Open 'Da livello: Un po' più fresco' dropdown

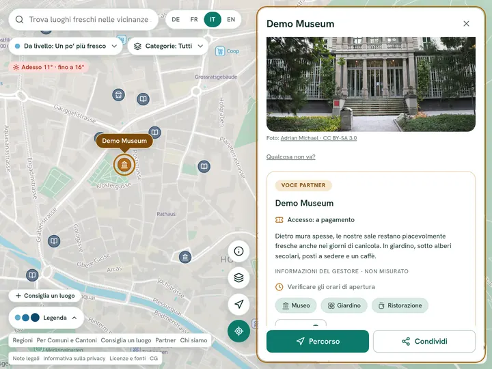(x=66, y=46)
